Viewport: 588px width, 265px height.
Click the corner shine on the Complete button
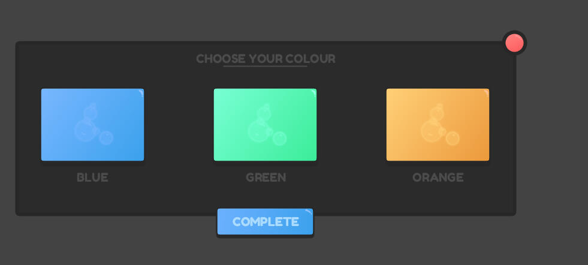309,212
